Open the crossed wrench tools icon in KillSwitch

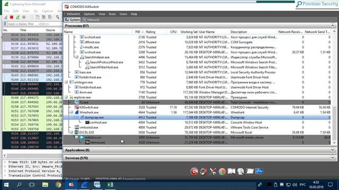(213, 171)
